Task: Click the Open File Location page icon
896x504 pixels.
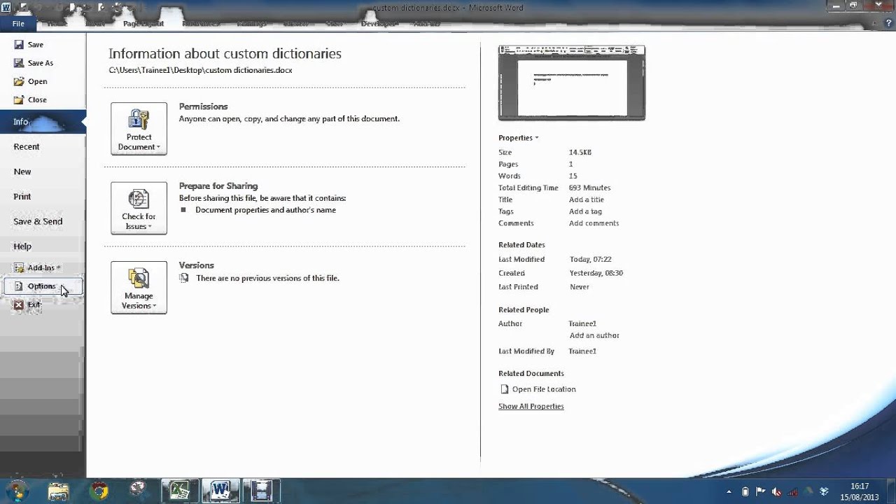Action: coord(504,389)
